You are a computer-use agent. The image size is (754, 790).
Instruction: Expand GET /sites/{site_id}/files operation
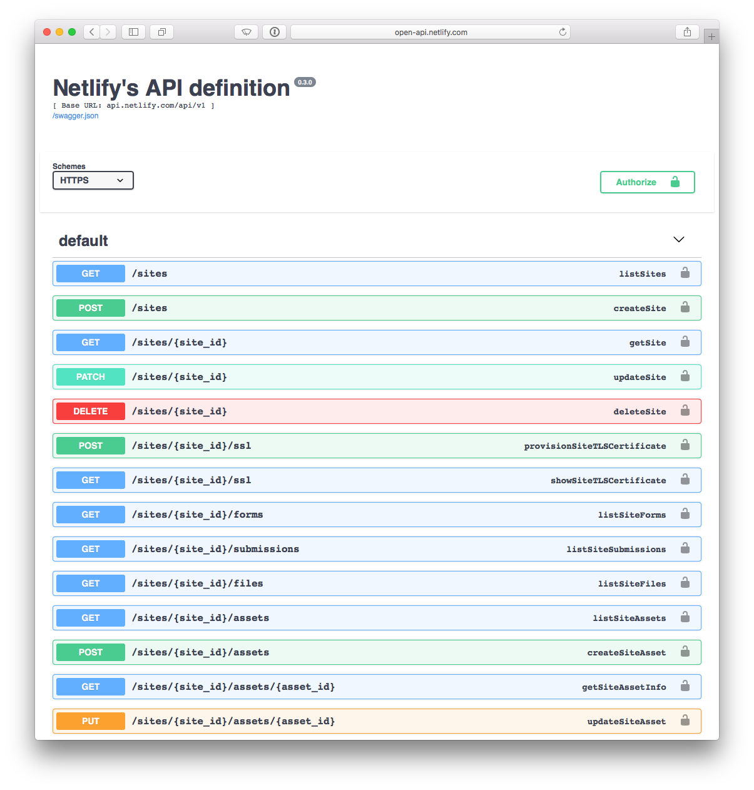377,583
